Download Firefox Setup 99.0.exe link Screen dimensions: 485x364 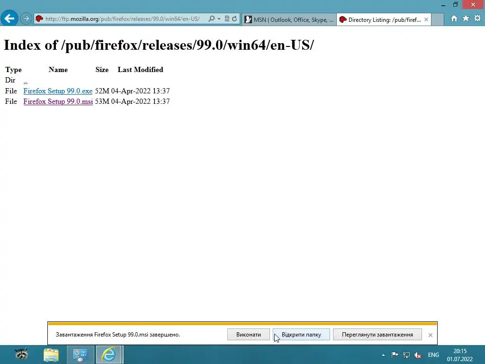point(58,91)
